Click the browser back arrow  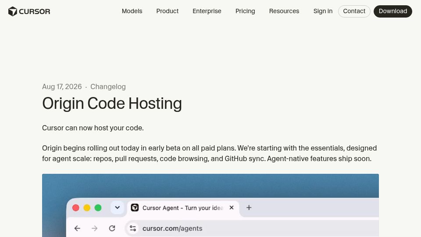tap(77, 228)
